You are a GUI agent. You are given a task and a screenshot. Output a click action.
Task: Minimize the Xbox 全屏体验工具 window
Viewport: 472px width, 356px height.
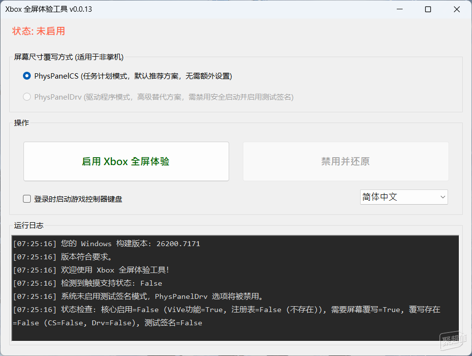399,9
